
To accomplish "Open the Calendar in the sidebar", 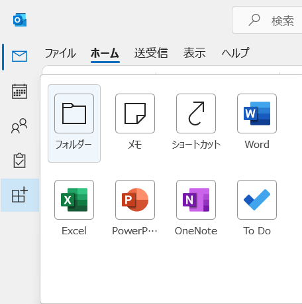I will point(20,91).
